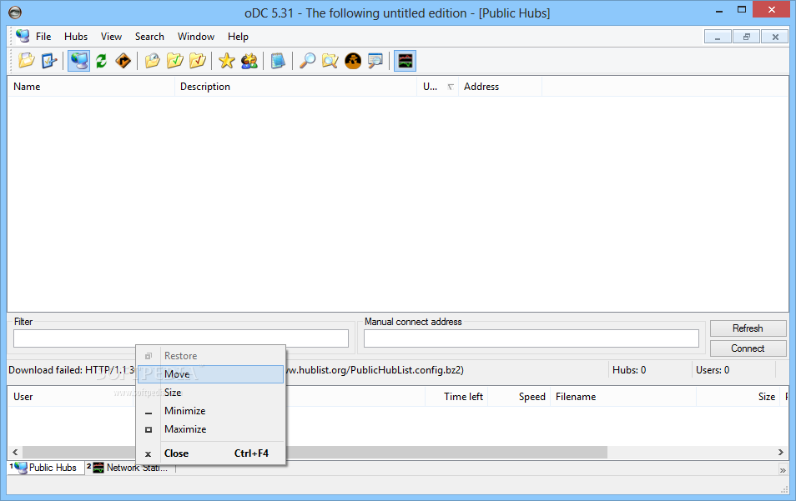The height and width of the screenshot is (501, 796).
Task: Open Finished Downloads green-check folder icon
Action: [175, 61]
